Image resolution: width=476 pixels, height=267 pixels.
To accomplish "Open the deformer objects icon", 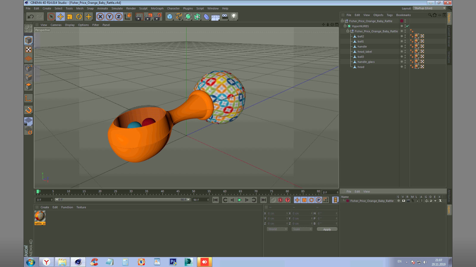I will tap(206, 17).
